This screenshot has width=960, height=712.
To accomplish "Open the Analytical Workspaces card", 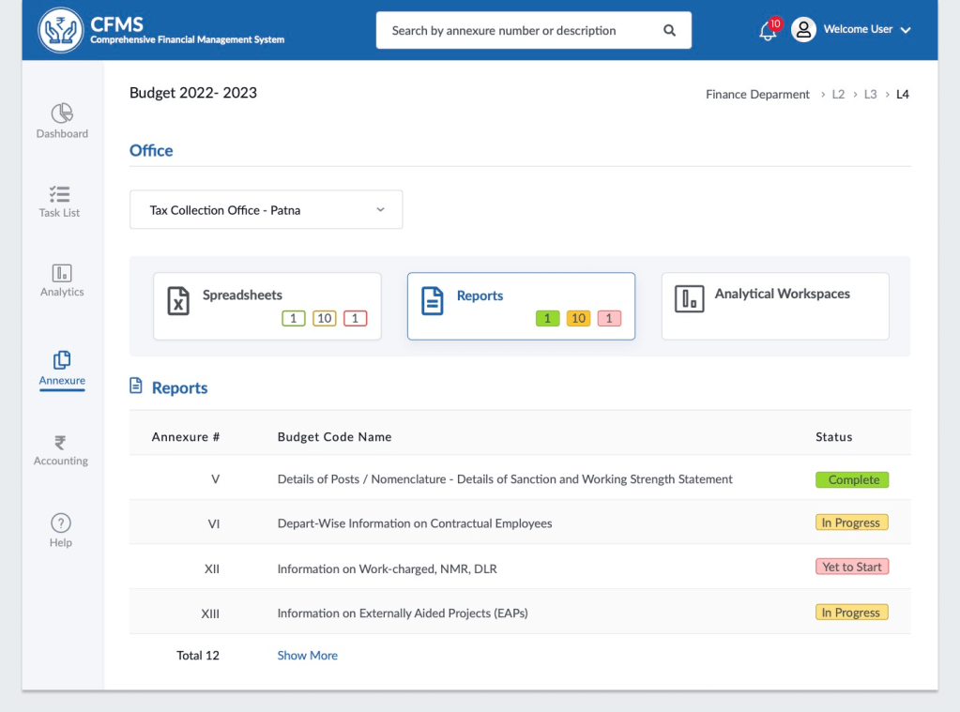I will coord(775,306).
